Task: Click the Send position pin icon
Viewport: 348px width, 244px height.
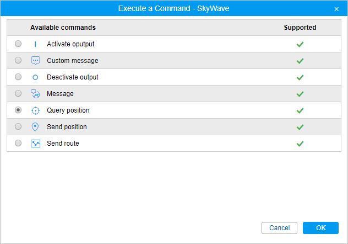Action: point(35,127)
